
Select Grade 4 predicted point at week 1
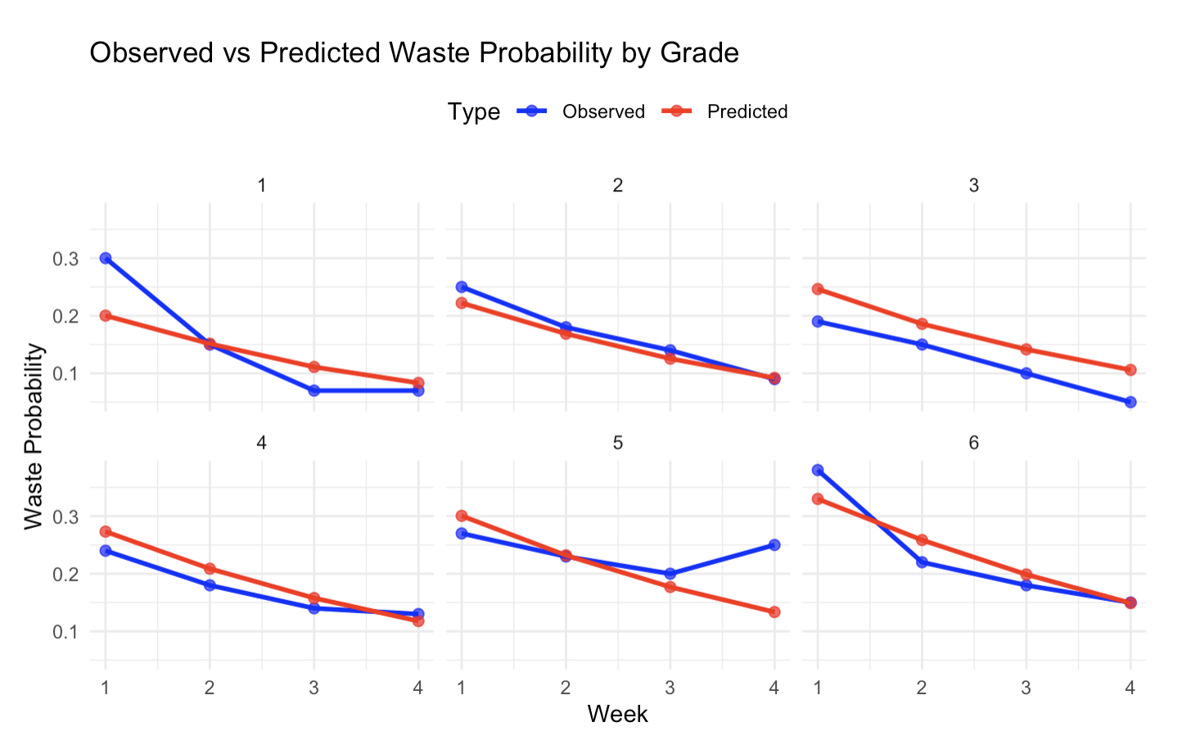click(106, 532)
